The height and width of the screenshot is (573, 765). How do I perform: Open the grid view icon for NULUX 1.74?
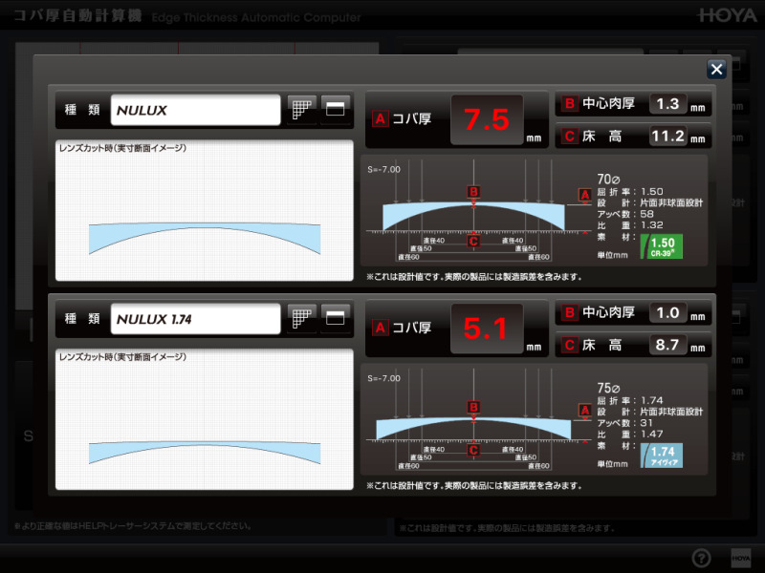click(301, 318)
